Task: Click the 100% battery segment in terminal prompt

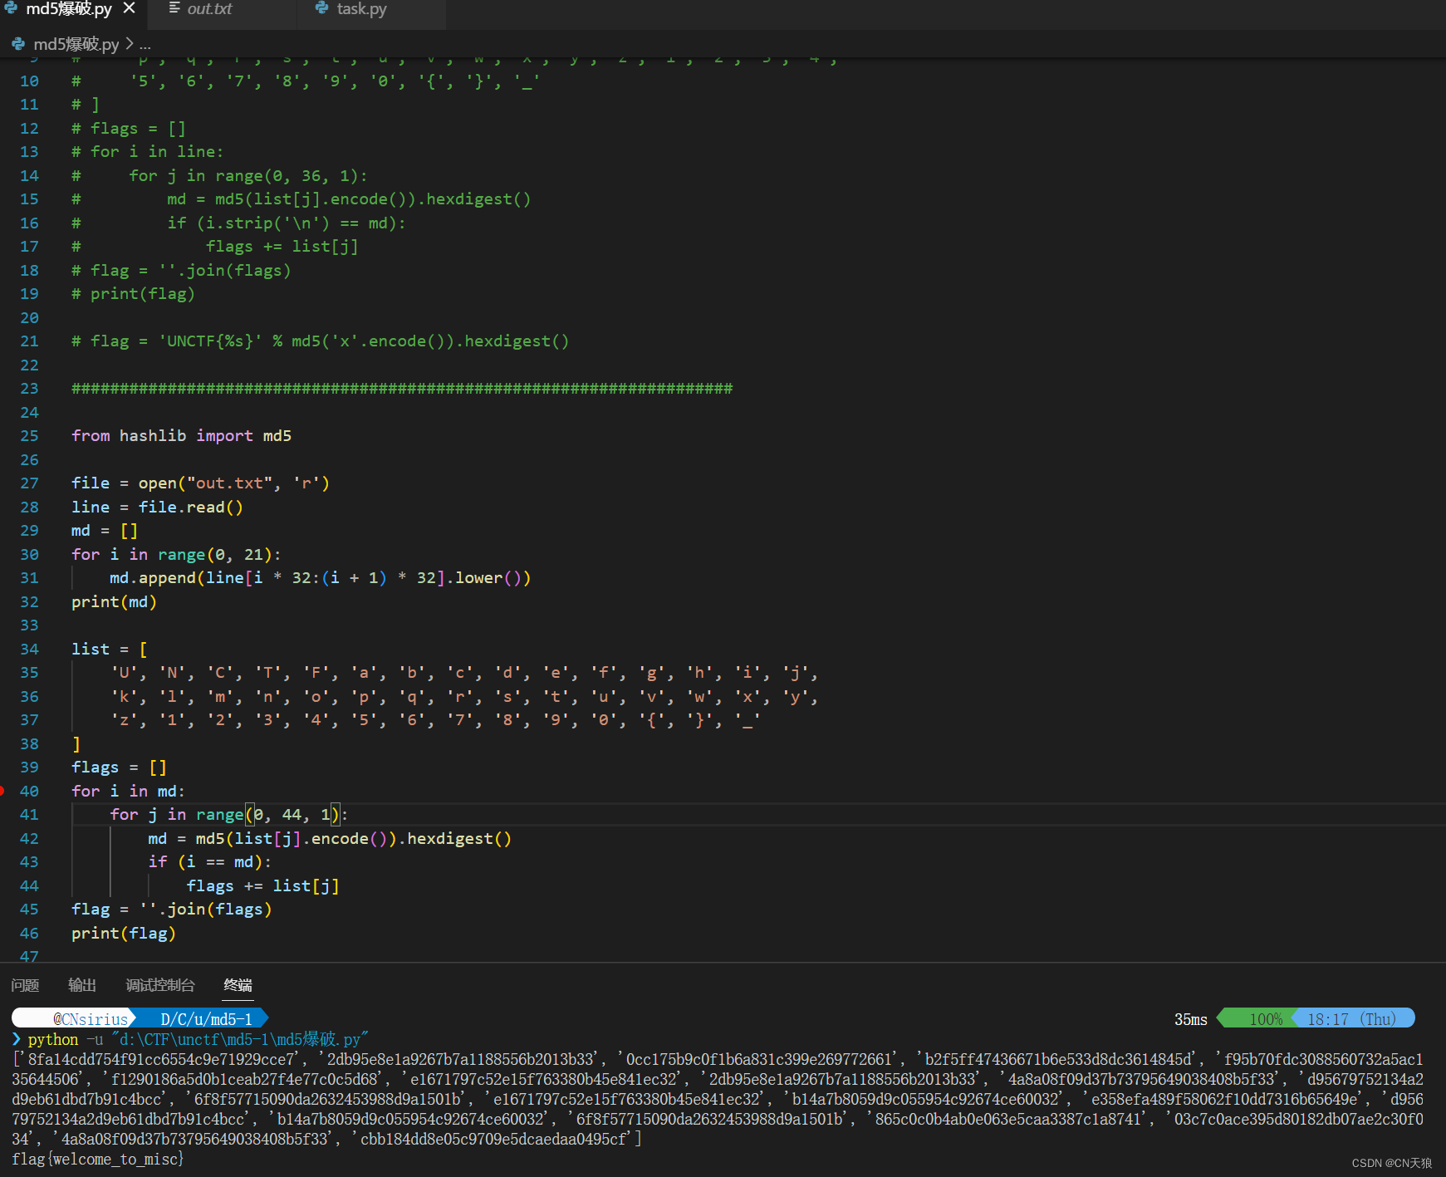Action: [x=1266, y=1019]
